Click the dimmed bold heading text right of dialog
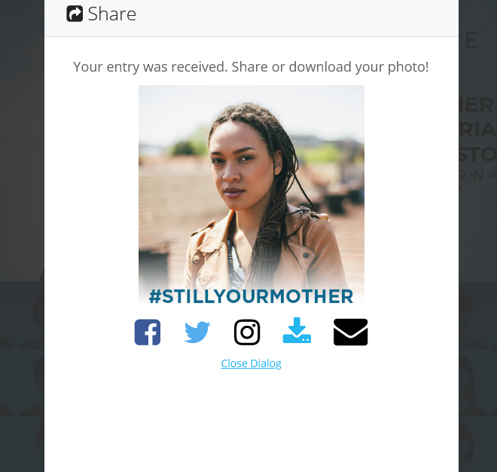Image resolution: width=497 pixels, height=472 pixels. (478, 130)
